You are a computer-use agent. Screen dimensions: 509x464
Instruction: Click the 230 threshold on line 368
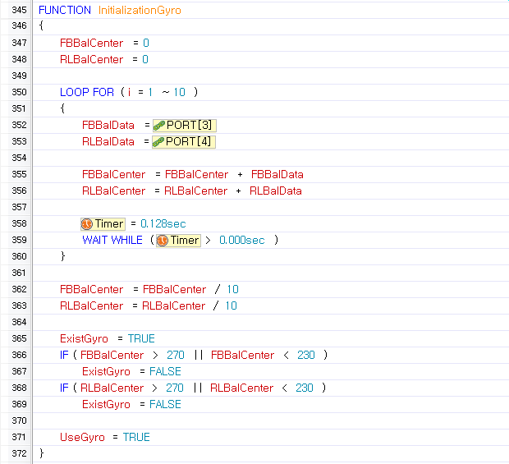coord(304,388)
